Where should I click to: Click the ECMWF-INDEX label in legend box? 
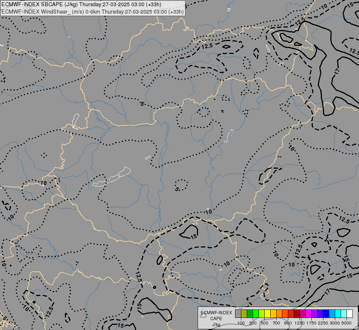click(216, 313)
